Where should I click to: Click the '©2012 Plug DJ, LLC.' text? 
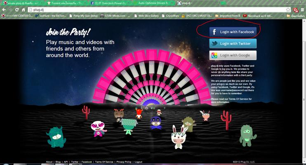[x=244, y=162]
